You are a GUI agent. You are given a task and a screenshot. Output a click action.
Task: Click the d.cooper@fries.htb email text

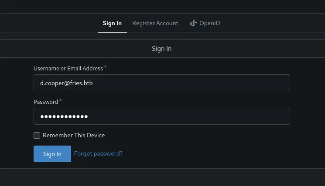(x=66, y=83)
